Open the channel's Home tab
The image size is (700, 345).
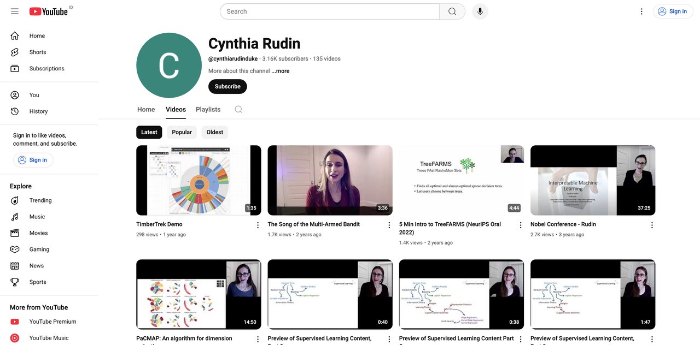pos(145,109)
